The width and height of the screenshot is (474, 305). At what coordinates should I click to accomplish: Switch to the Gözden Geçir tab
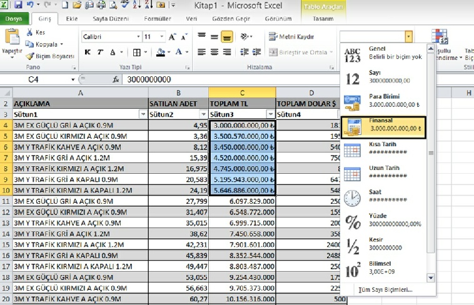click(x=231, y=19)
